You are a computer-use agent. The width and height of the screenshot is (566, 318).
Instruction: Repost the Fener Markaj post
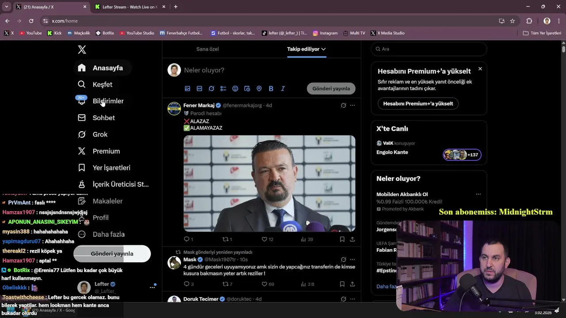point(225,239)
